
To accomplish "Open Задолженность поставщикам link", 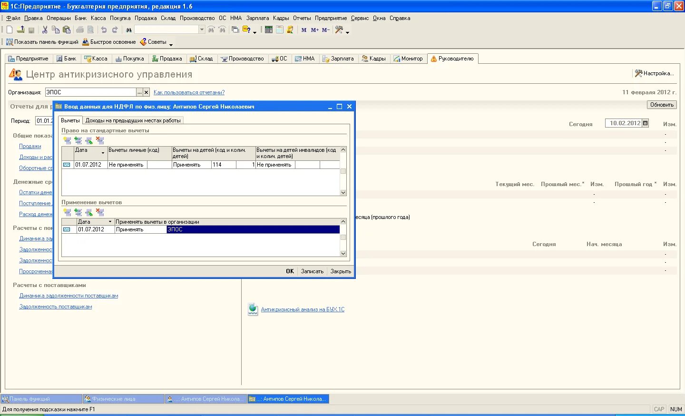I will pyautogui.click(x=56, y=307).
